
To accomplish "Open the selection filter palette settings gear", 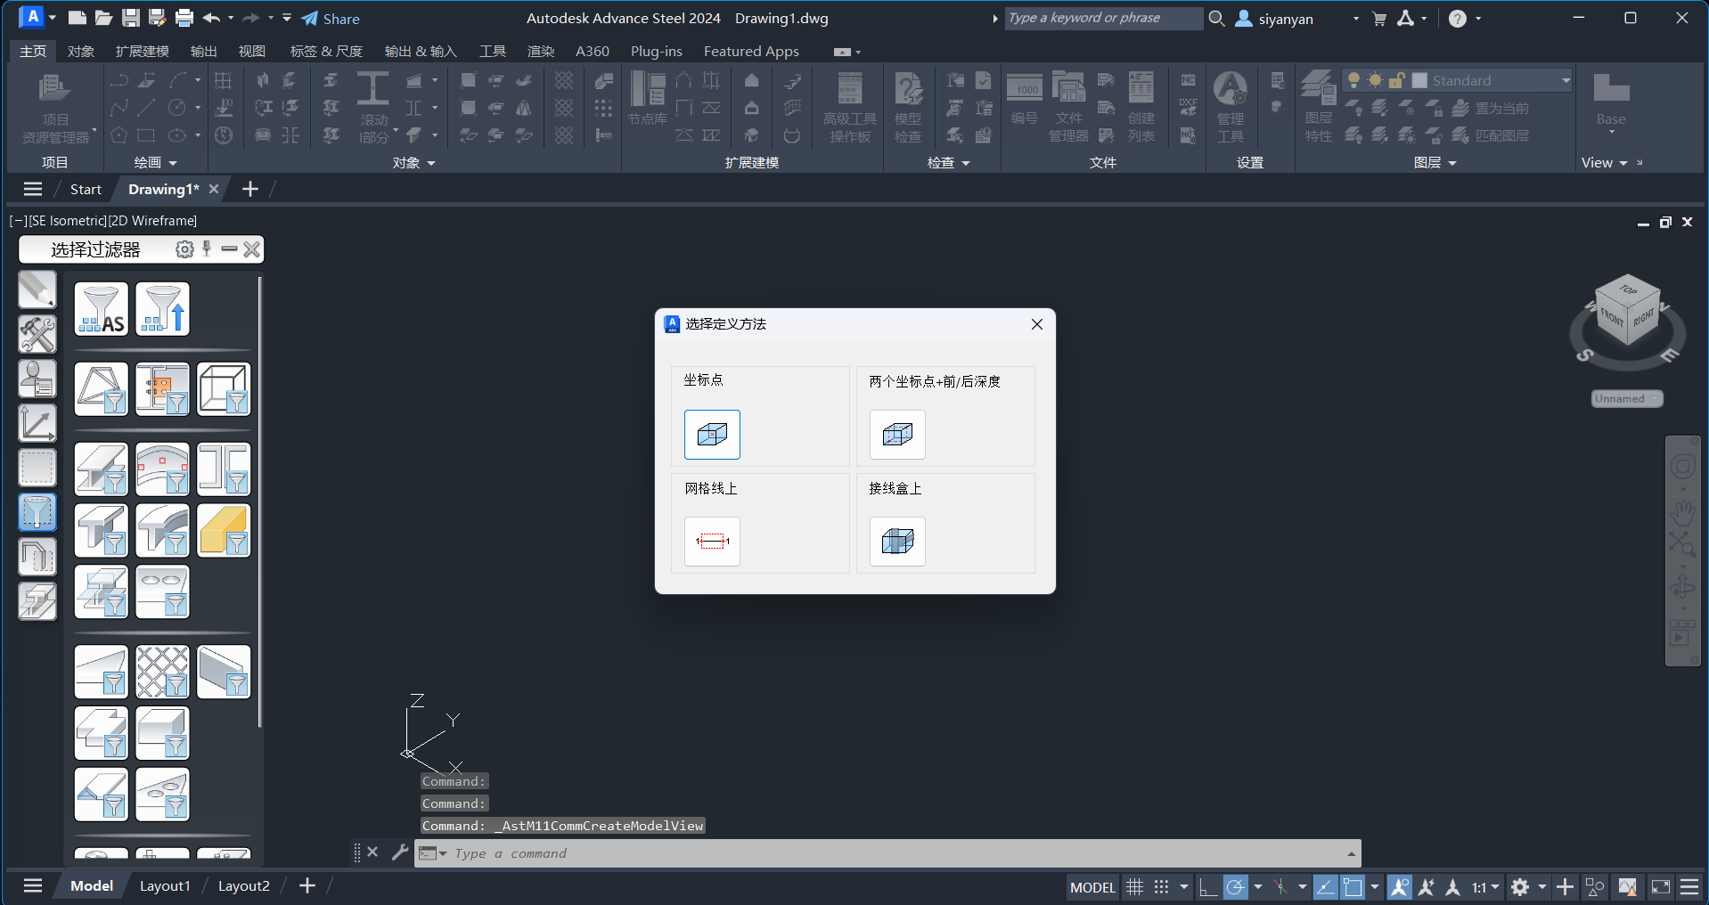I will point(184,249).
